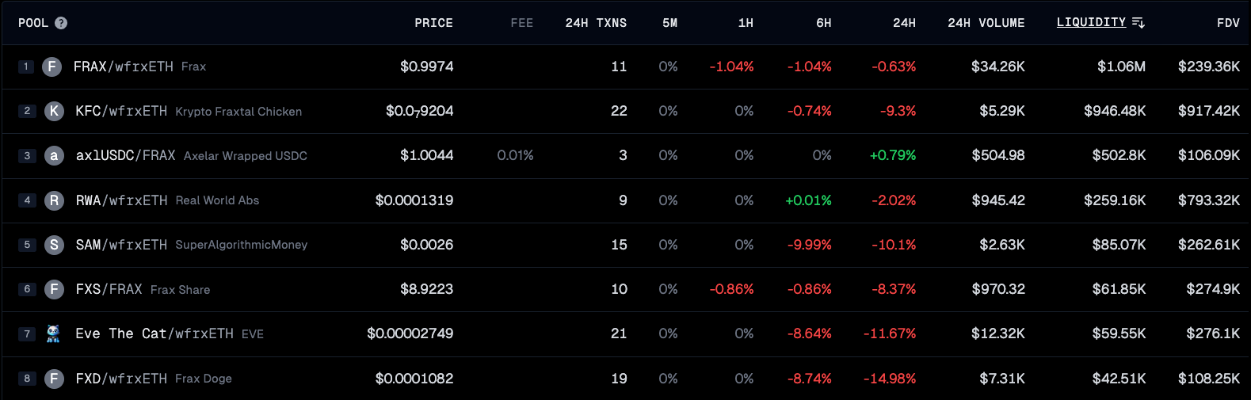The width and height of the screenshot is (1251, 400).
Task: Click the LIQUIDITY column header label
Action: coord(1091,22)
